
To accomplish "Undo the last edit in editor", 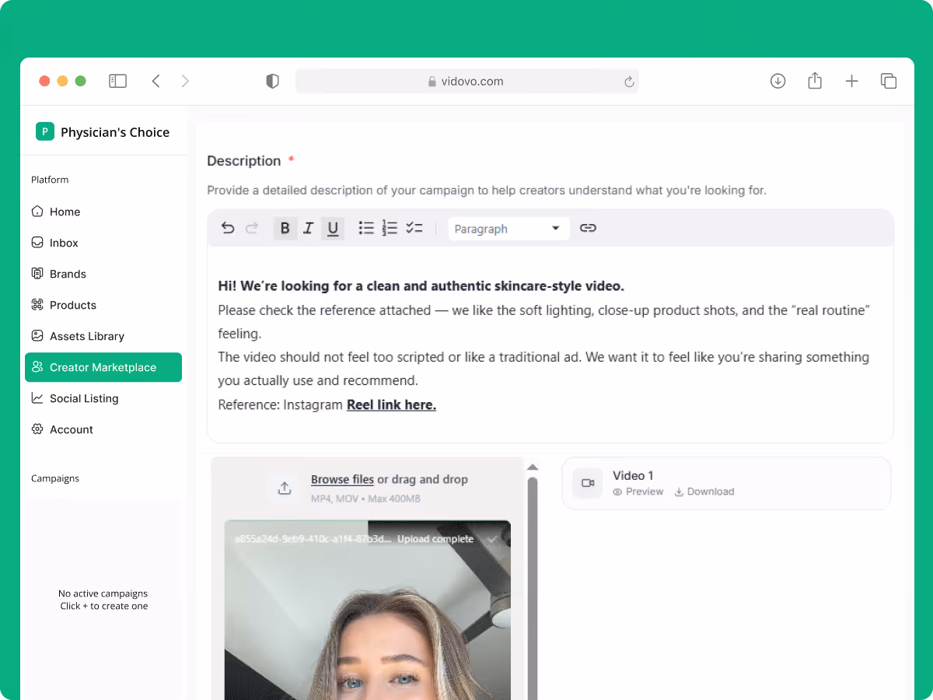I will (228, 228).
